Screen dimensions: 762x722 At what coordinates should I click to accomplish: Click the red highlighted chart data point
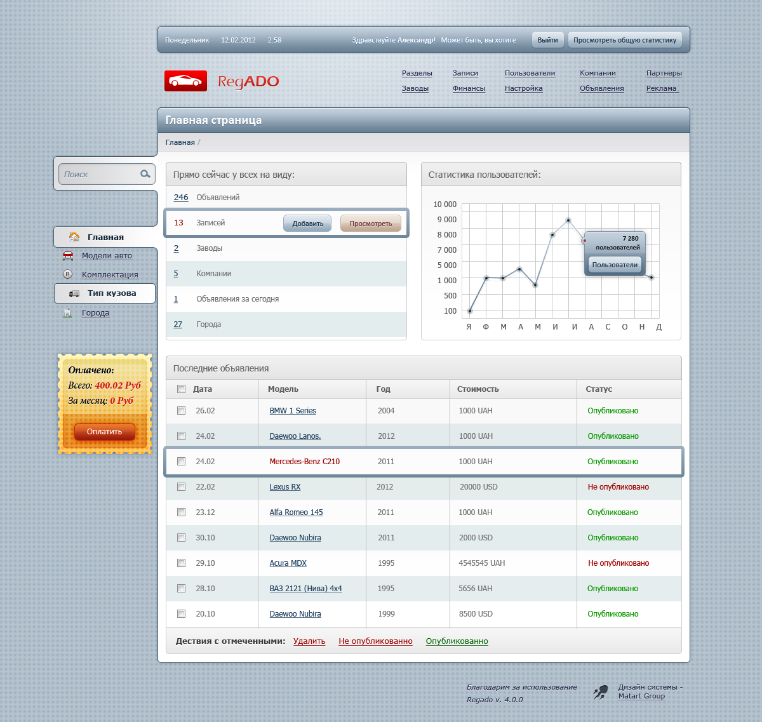coord(584,241)
